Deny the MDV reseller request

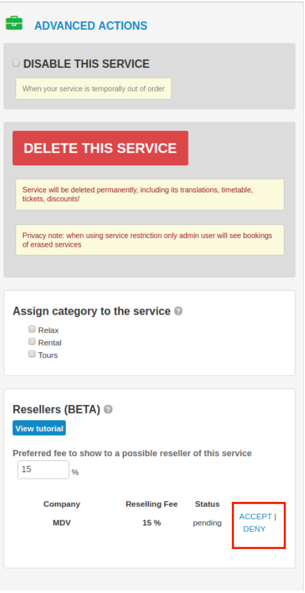(x=254, y=529)
